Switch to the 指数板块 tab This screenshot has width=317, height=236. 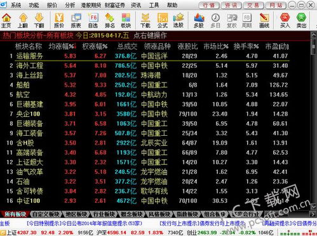(x=187, y=214)
